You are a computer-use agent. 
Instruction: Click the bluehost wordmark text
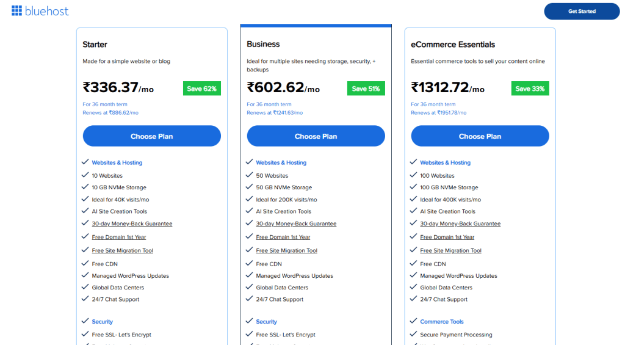point(47,11)
